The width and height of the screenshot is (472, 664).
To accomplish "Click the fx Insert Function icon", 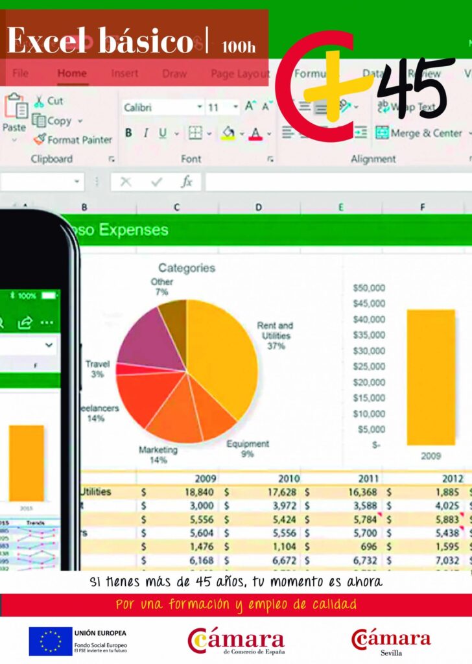I will pyautogui.click(x=187, y=182).
